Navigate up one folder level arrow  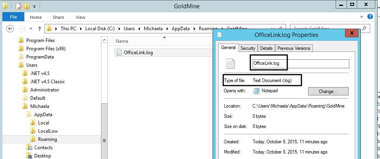(x=40, y=29)
